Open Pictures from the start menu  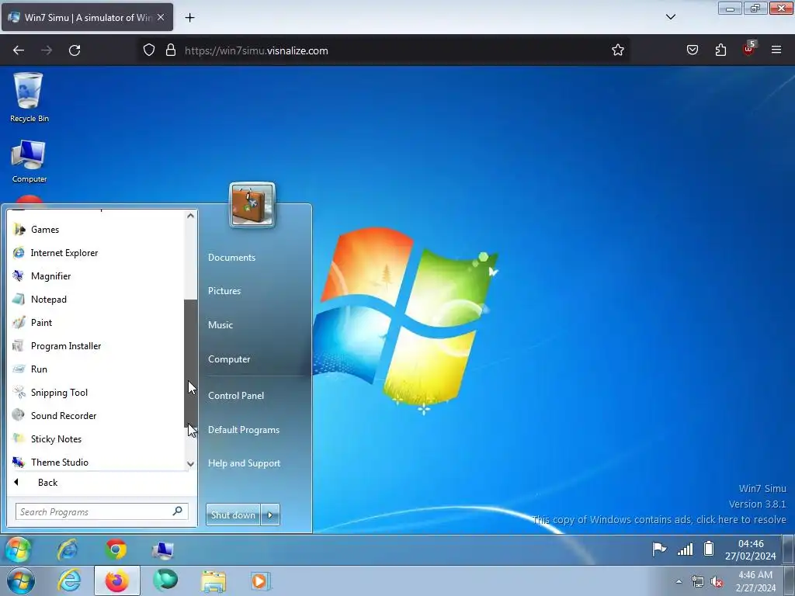(x=224, y=291)
